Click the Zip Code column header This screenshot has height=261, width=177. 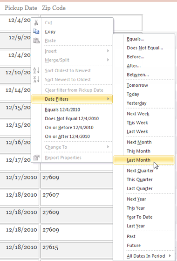[x=54, y=8]
